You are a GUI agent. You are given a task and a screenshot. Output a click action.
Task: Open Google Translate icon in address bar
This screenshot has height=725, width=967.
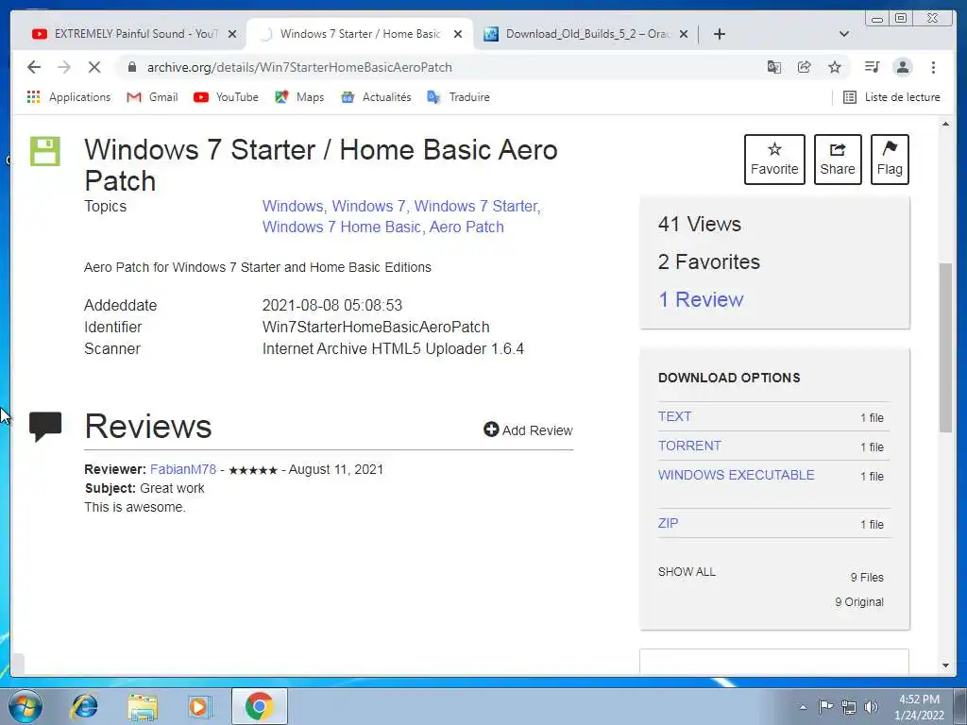[x=774, y=67]
